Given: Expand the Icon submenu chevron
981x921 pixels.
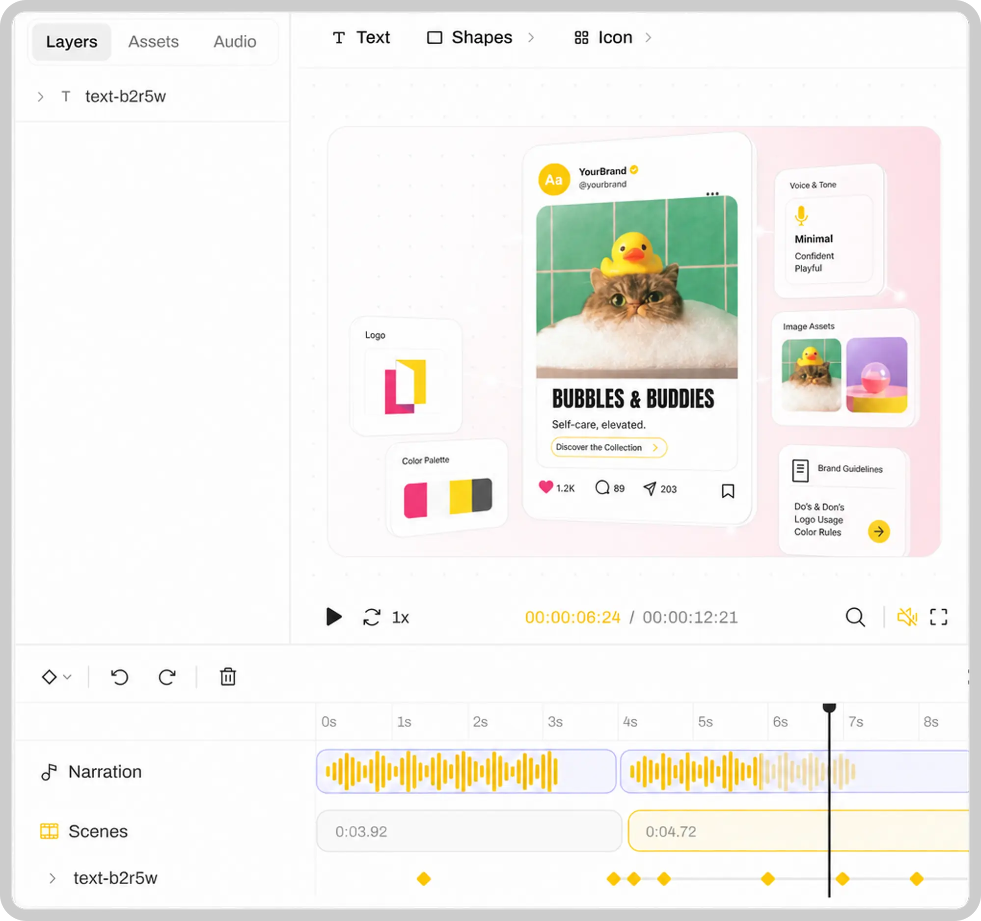Looking at the screenshot, I should [x=649, y=37].
